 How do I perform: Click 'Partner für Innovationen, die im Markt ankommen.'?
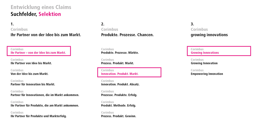(x=45, y=95)
